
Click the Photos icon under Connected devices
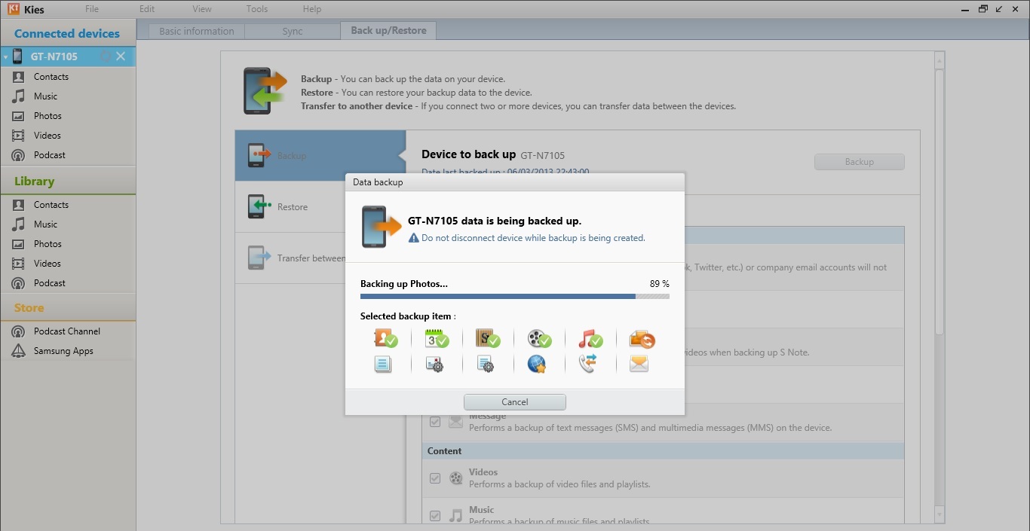(x=18, y=116)
